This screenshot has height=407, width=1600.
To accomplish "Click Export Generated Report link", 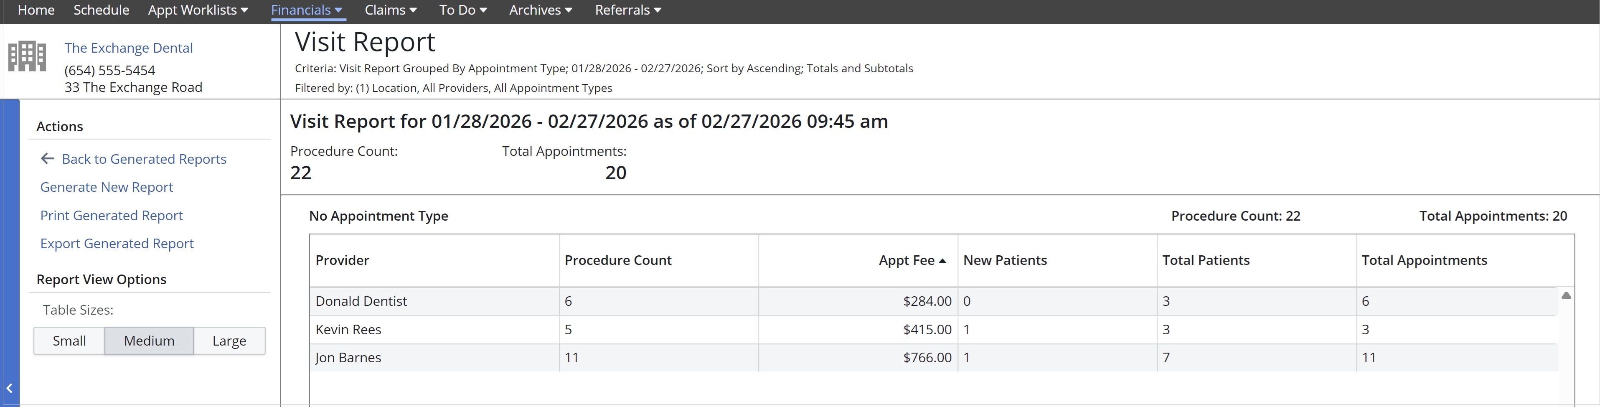I will click(x=117, y=244).
